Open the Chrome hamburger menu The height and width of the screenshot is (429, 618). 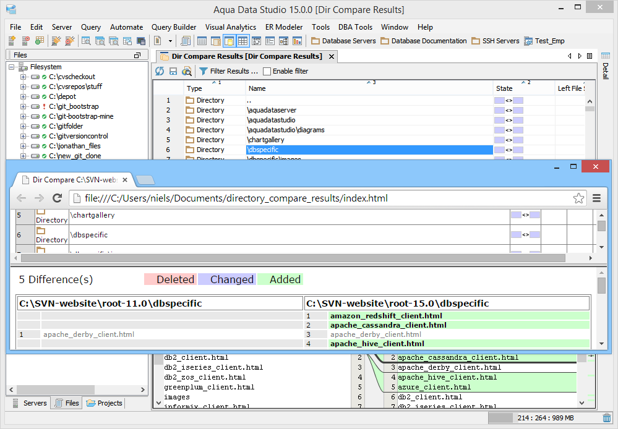click(597, 198)
